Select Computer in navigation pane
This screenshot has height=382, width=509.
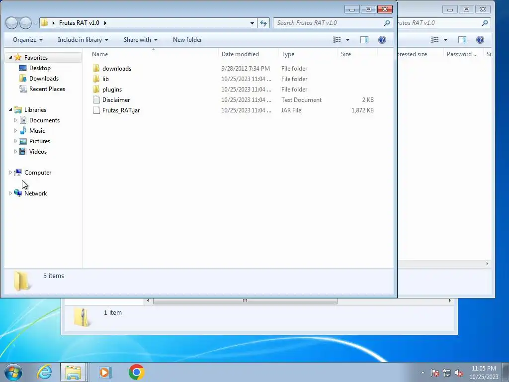(38, 173)
